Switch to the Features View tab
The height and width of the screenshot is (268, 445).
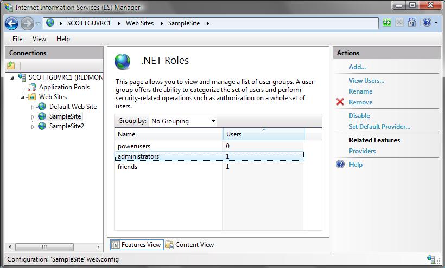pyautogui.click(x=137, y=245)
